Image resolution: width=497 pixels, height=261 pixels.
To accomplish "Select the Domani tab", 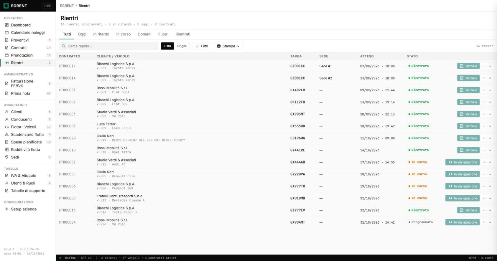I will click(x=145, y=34).
